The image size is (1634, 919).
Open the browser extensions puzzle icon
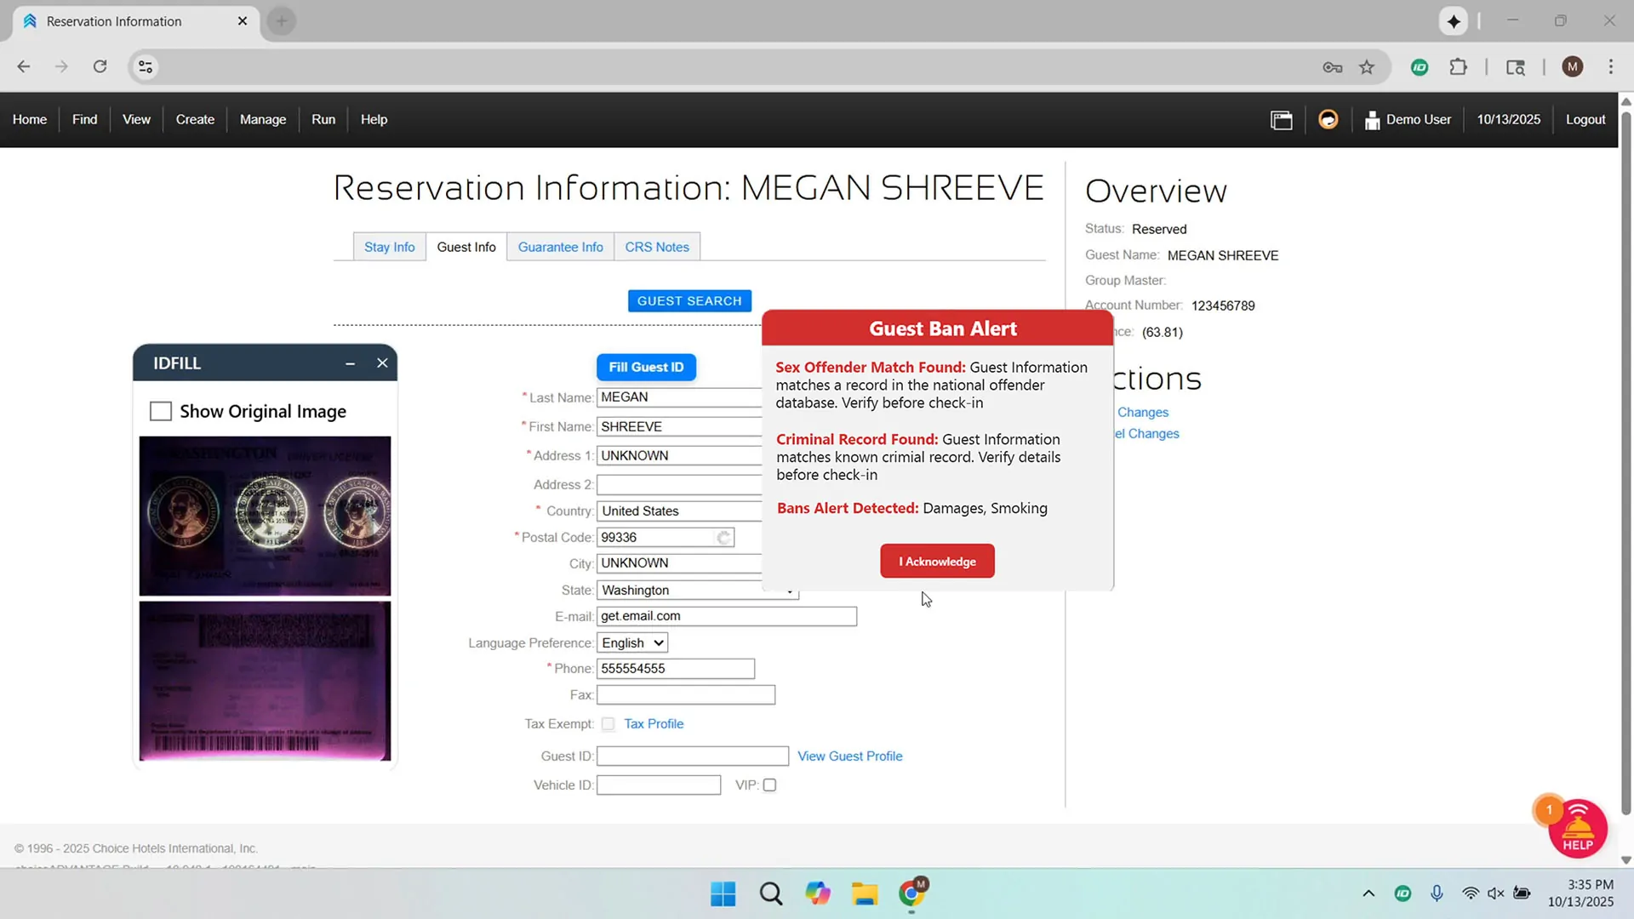pyautogui.click(x=1458, y=67)
